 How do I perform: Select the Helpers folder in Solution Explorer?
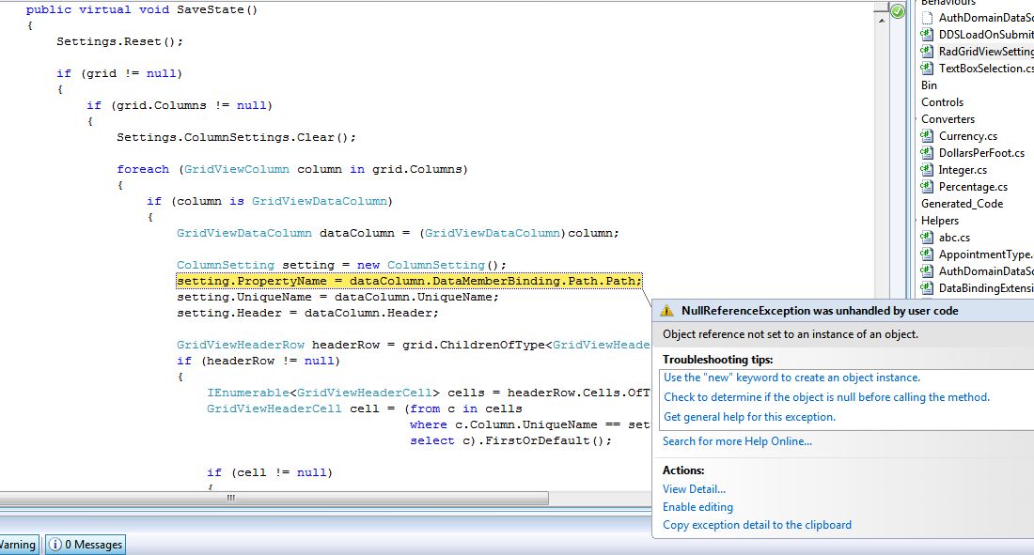coord(940,221)
